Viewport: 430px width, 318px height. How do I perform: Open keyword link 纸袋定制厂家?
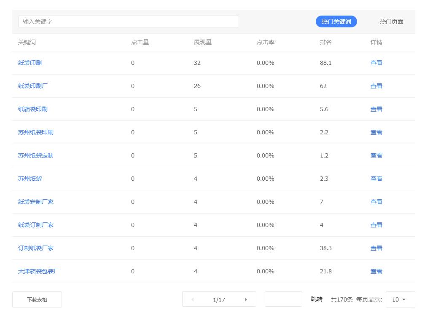(x=36, y=202)
